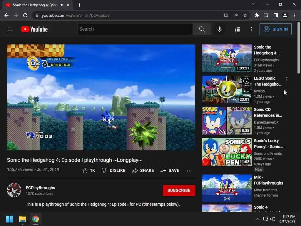Open Chrome extensions puzzle icon
301x226 pixels.
257,15
